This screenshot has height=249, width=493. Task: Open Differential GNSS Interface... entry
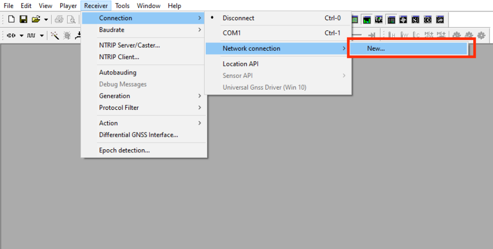coord(138,135)
